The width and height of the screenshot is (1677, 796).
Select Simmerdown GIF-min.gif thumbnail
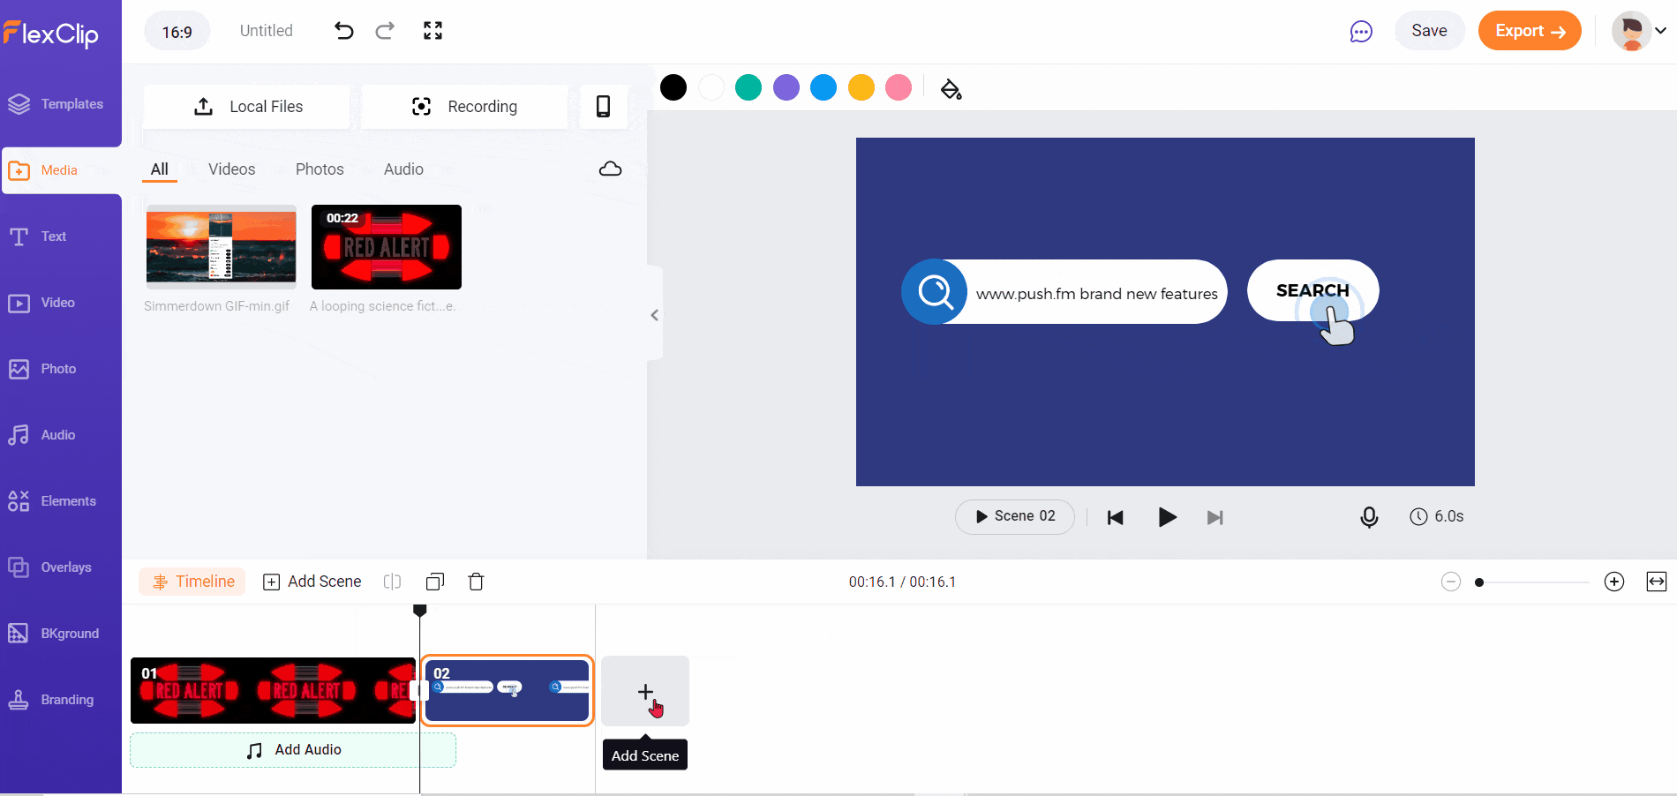pos(222,247)
